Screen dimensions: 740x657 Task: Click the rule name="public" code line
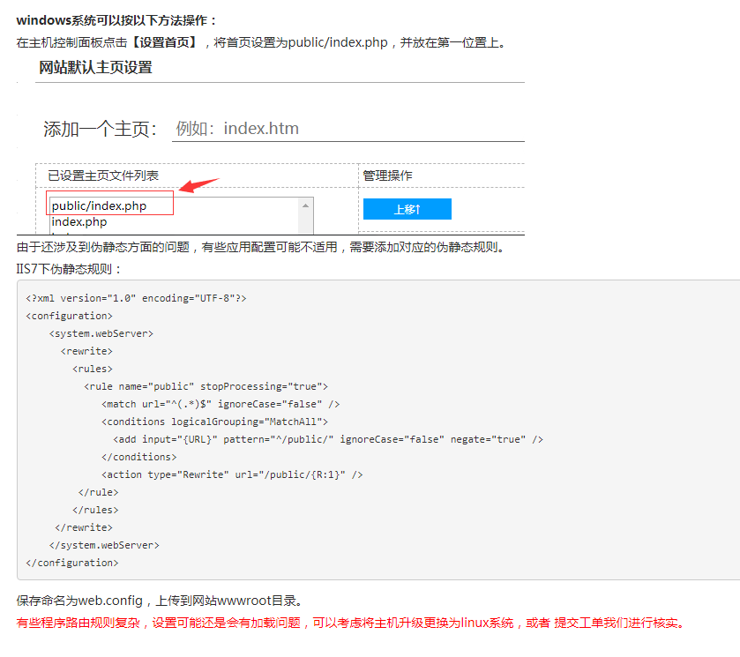pos(206,386)
